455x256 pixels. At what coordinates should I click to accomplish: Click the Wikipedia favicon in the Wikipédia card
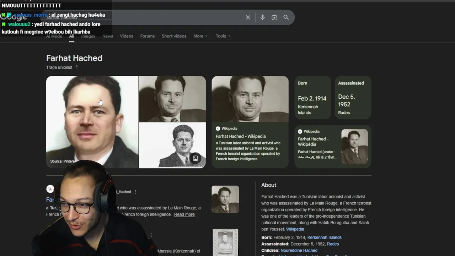300,132
